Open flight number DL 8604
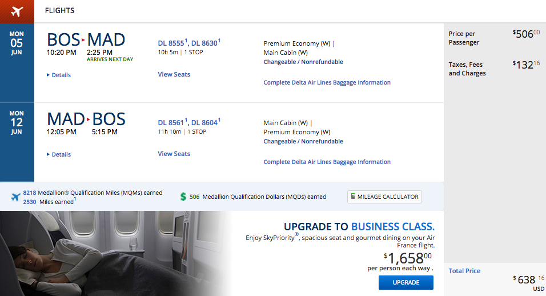 [x=204, y=123]
